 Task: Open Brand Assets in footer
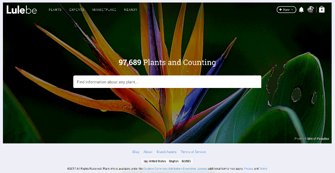[x=167, y=152]
